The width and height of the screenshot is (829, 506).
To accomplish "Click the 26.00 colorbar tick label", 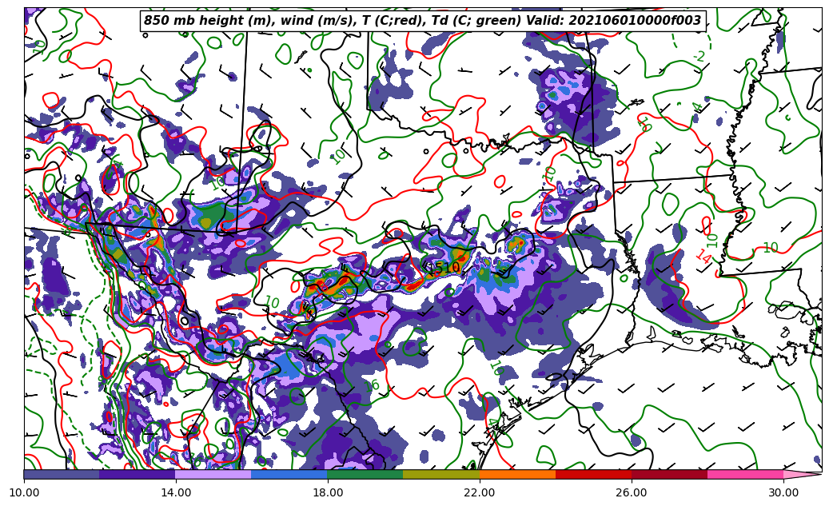I will [632, 492].
